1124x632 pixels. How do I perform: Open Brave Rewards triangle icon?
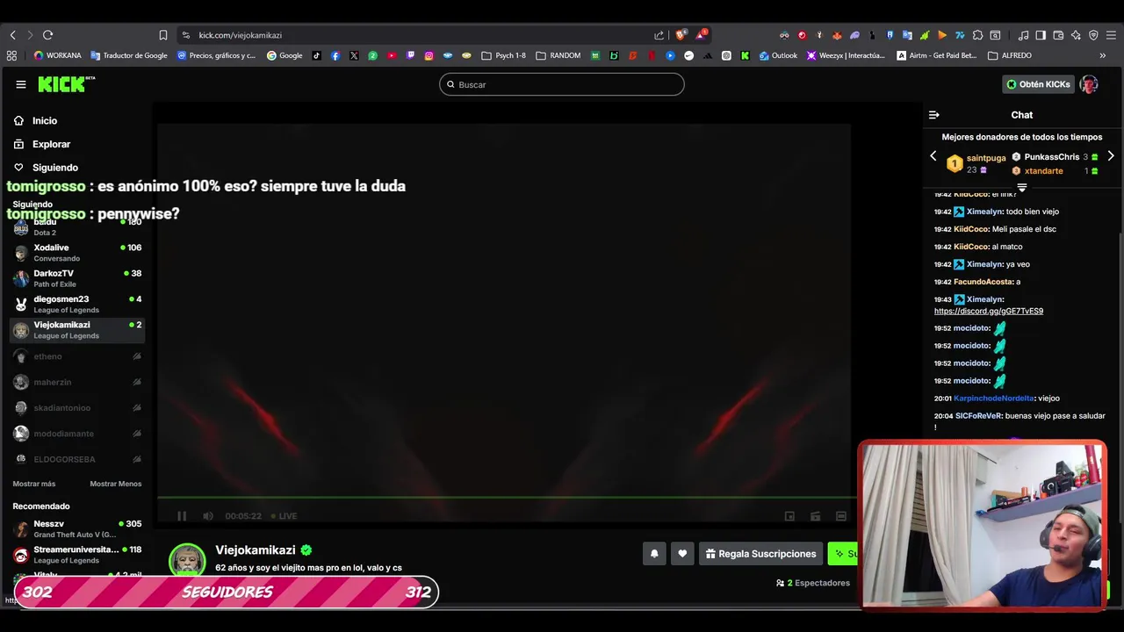(702, 35)
